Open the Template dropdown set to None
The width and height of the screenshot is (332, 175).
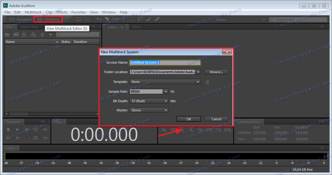point(165,82)
